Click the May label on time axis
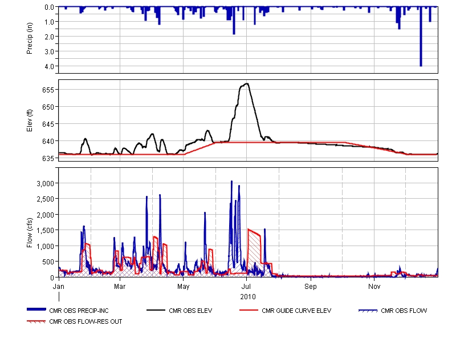The height and width of the screenshot is (358, 456). [x=183, y=286]
